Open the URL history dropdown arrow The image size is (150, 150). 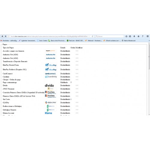89,36
